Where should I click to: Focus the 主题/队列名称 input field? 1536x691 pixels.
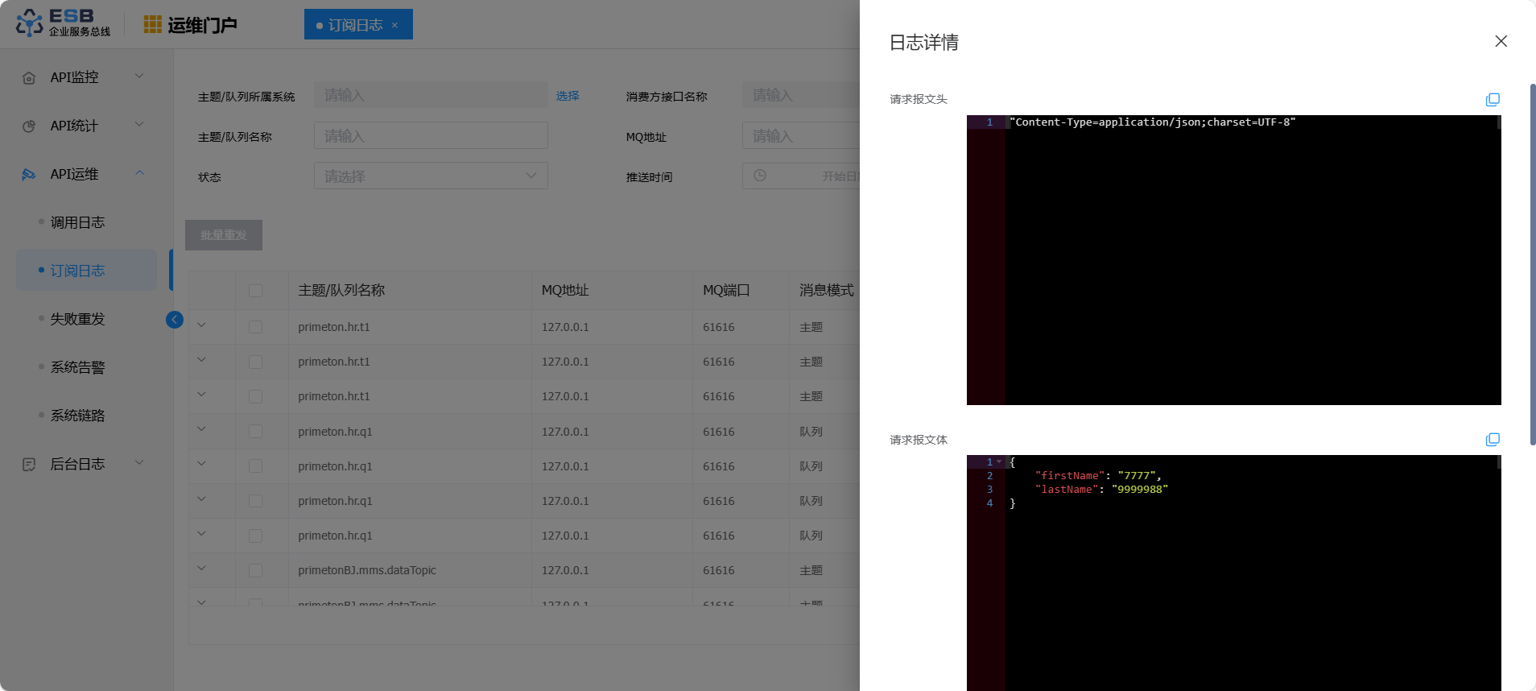pos(431,135)
